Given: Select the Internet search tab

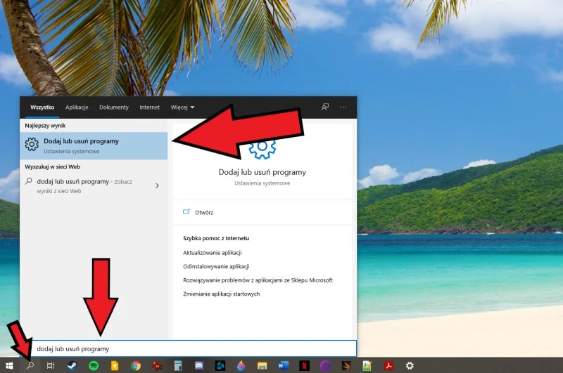Looking at the screenshot, I should (x=149, y=107).
